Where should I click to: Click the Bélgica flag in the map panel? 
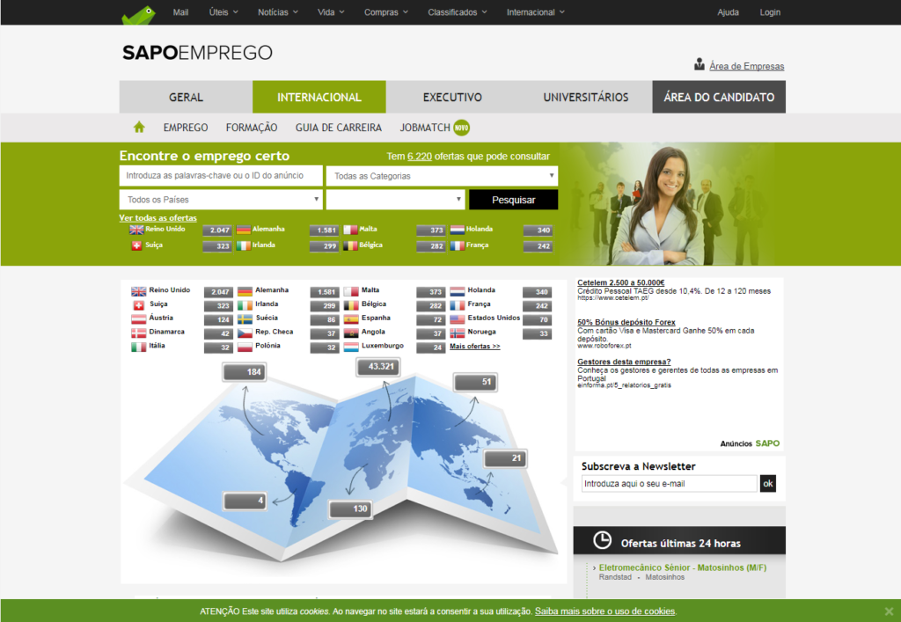[x=351, y=305]
